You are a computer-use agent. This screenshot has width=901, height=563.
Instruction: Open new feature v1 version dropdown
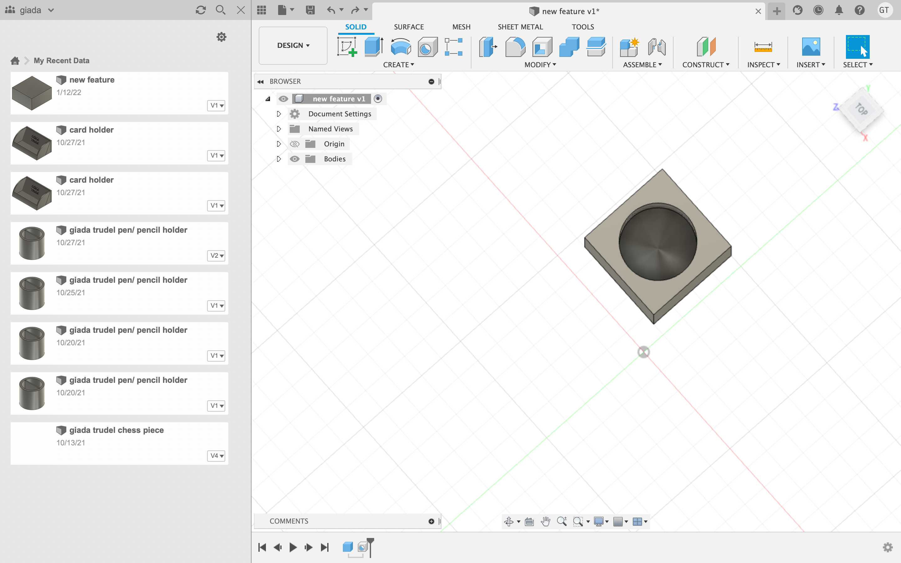tap(217, 105)
